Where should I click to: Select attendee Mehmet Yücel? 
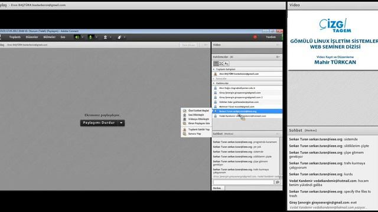coord(247,107)
